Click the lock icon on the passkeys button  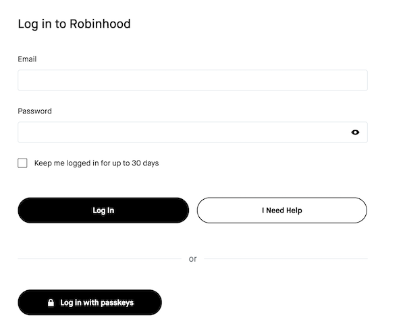coord(51,303)
